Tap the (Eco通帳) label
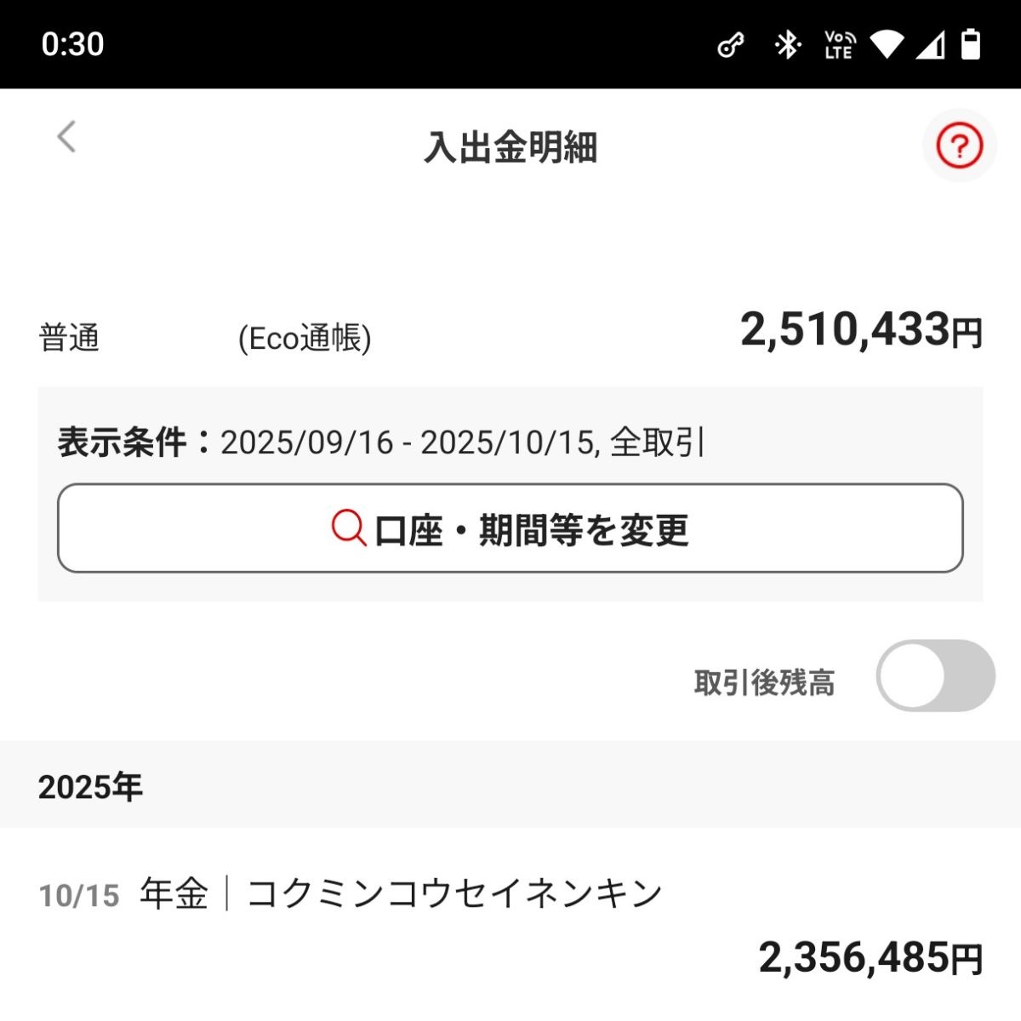 click(x=305, y=339)
